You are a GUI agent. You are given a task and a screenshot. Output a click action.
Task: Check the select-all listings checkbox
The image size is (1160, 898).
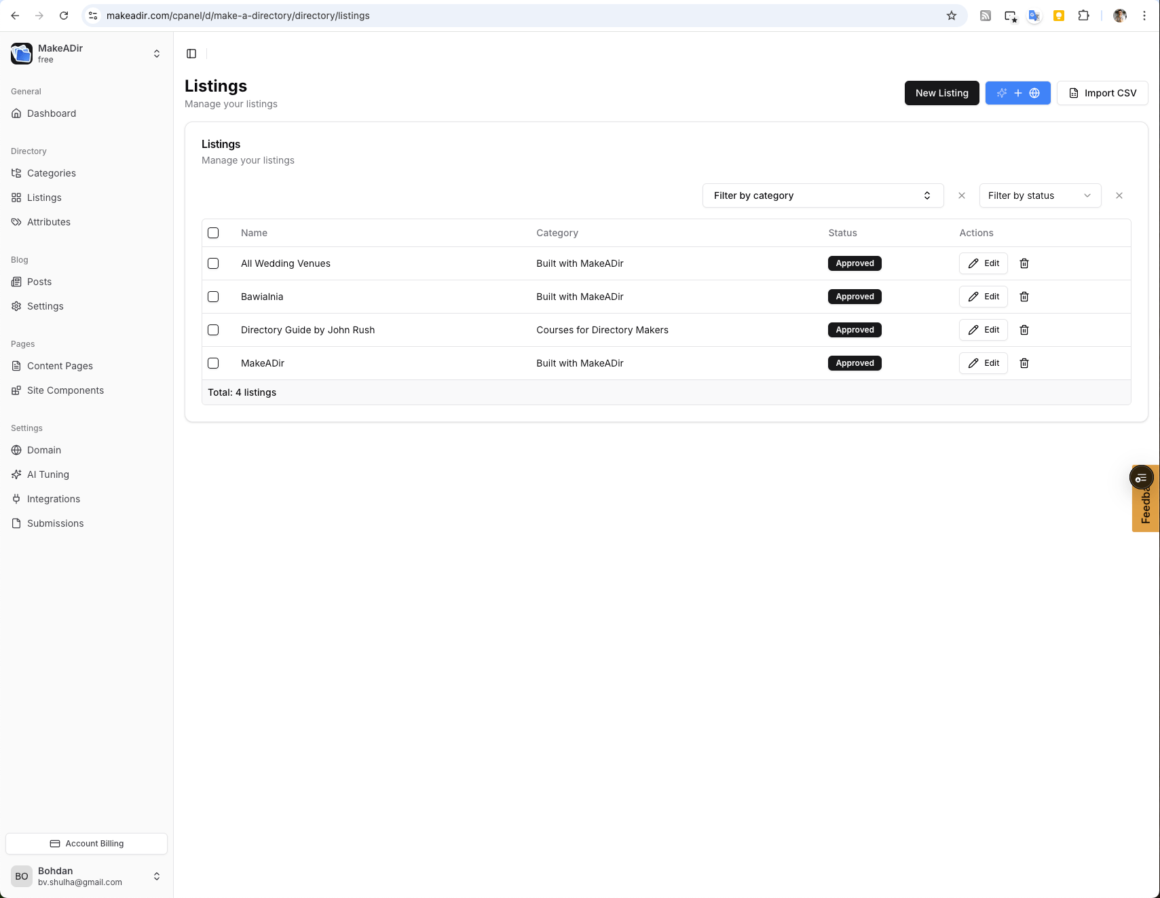[213, 233]
